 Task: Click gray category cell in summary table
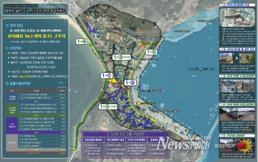(12, 143)
